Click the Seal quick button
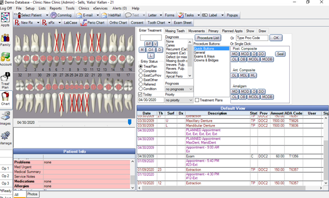329x198 pixels. 280,54
